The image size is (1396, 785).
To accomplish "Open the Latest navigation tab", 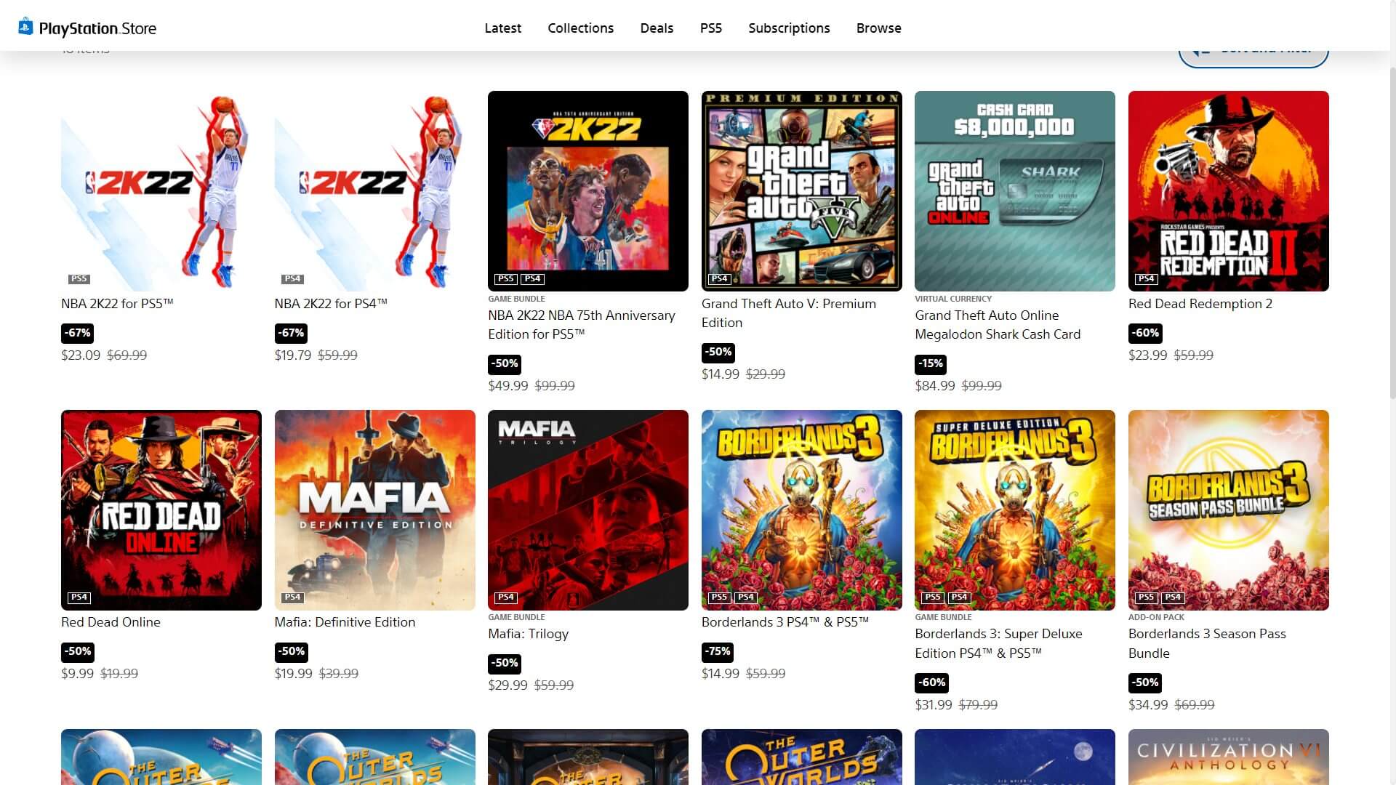I will 502,28.
